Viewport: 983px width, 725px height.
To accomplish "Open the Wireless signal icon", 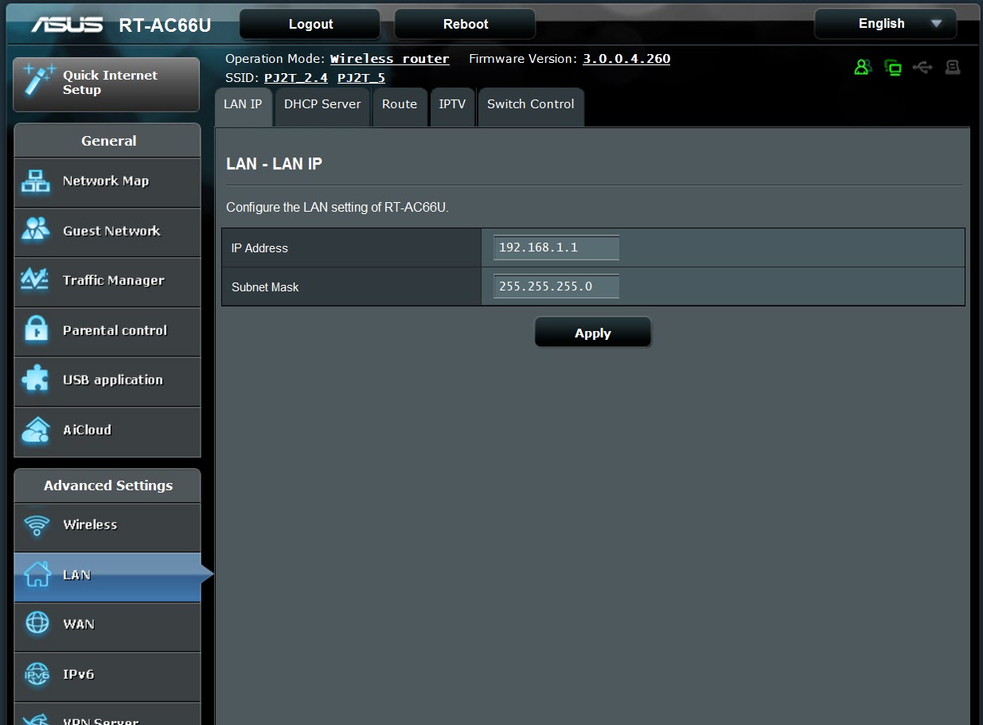I will 37,525.
